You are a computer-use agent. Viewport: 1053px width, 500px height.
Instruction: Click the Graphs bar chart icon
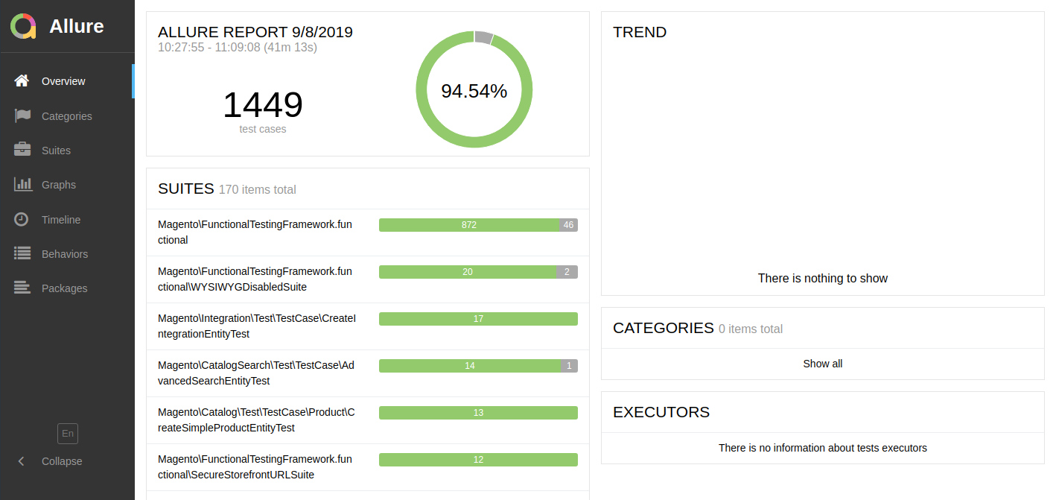pyautogui.click(x=23, y=184)
